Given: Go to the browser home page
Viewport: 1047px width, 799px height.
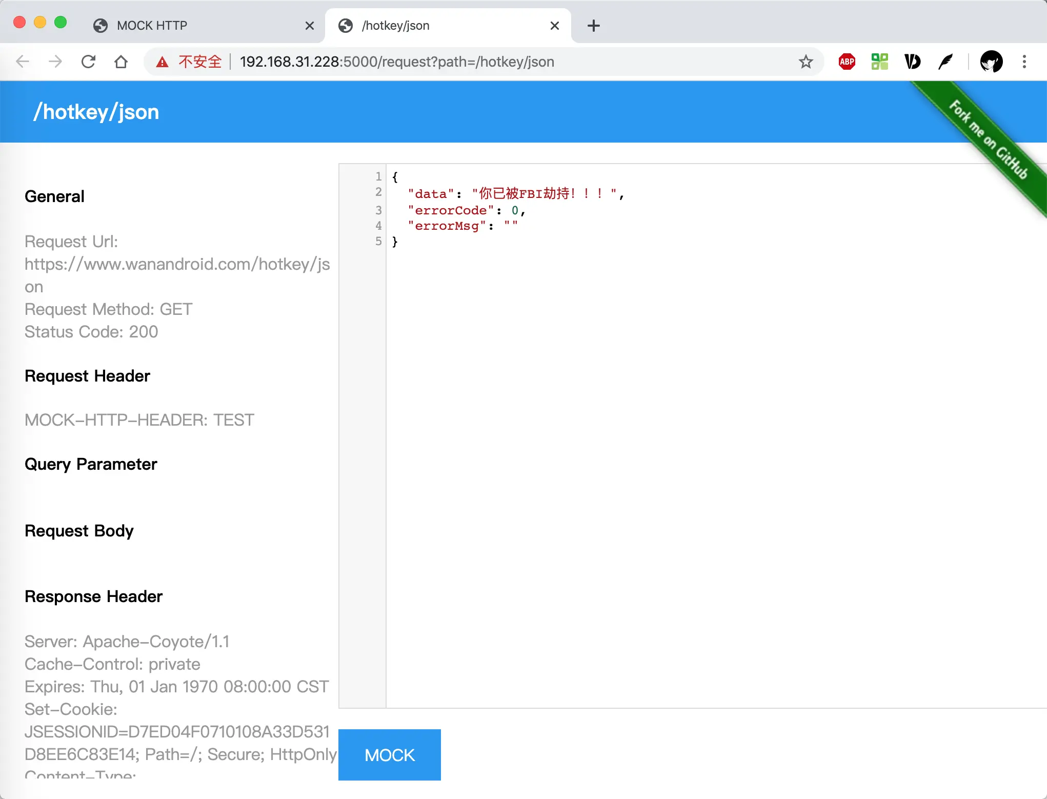Looking at the screenshot, I should 121,62.
